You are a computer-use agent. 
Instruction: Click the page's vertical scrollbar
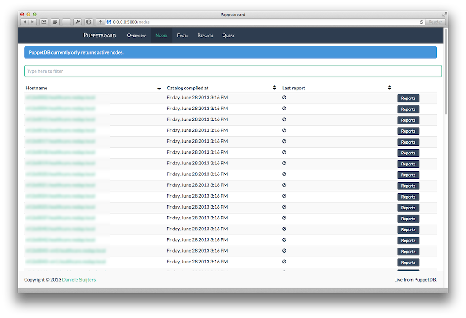click(446, 73)
